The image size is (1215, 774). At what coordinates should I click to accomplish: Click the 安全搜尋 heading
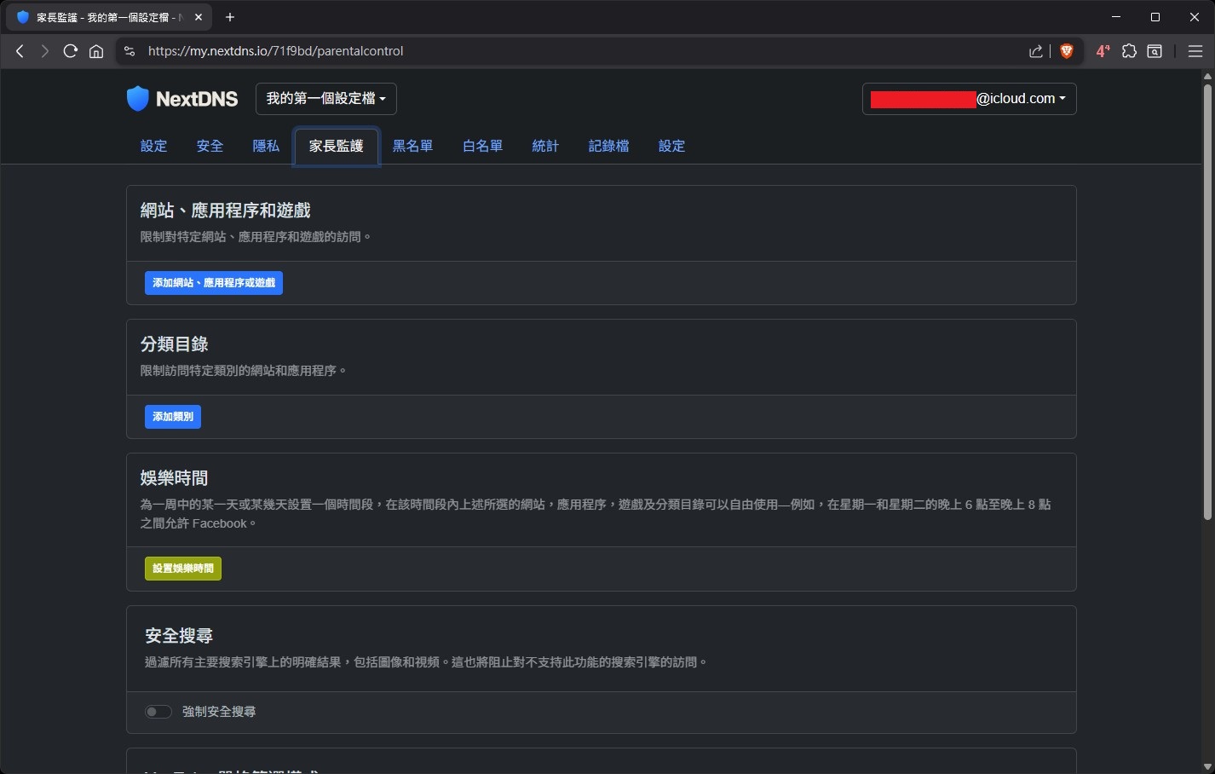[x=179, y=636]
